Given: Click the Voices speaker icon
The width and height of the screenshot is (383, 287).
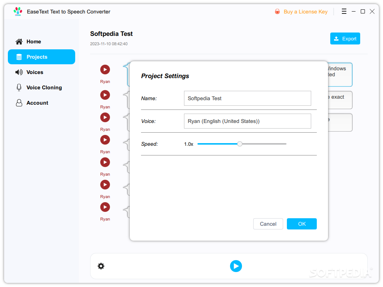Looking at the screenshot, I should [19, 72].
